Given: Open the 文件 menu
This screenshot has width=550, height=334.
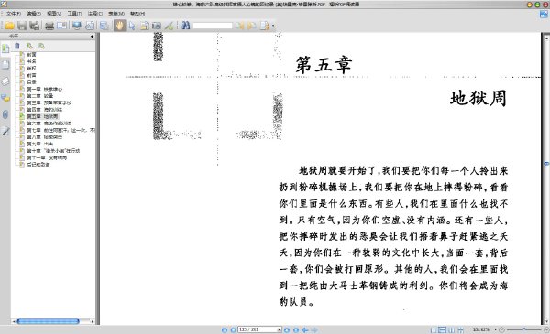Looking at the screenshot, I should [x=14, y=14].
